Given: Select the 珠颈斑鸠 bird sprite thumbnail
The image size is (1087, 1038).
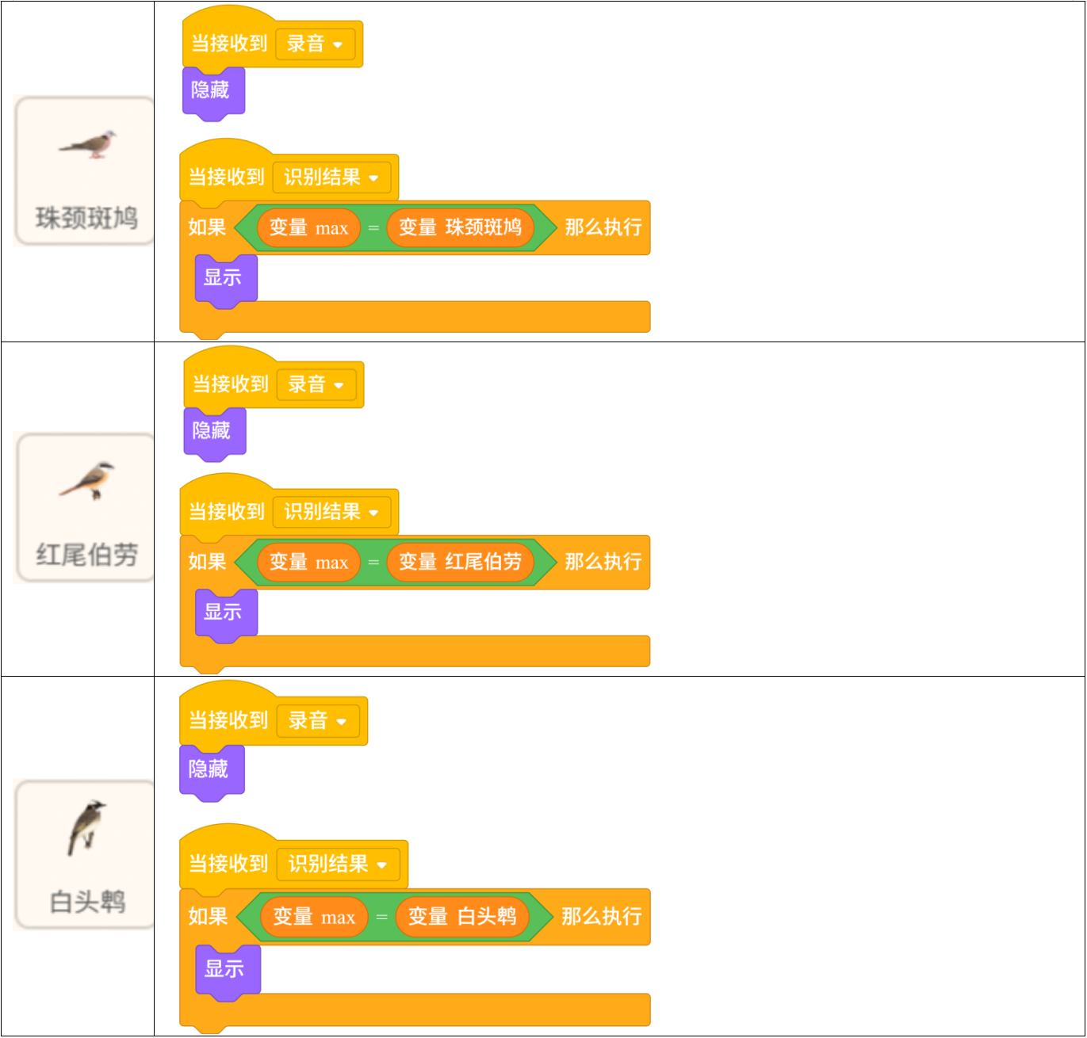Looking at the screenshot, I should (86, 170).
